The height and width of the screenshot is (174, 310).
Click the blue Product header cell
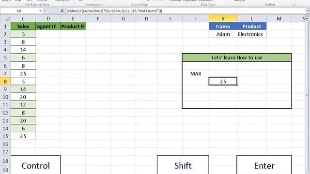tap(252, 27)
